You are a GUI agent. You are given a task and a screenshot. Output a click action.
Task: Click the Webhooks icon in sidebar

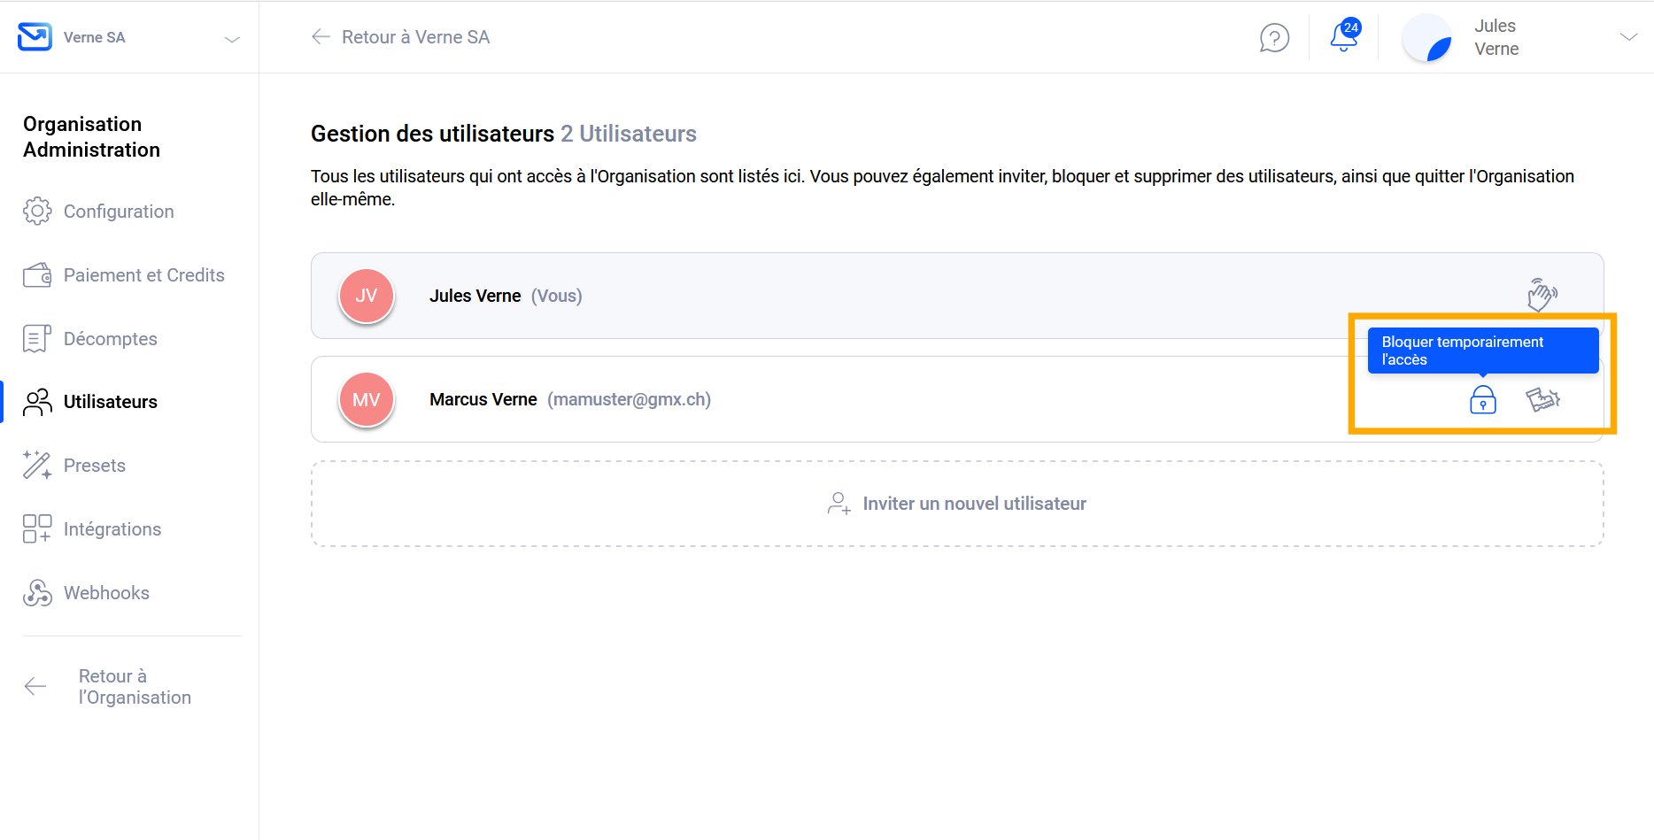[37, 593]
